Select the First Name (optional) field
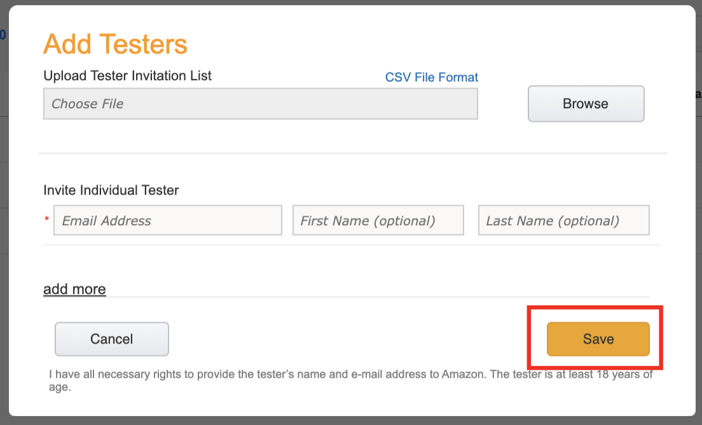702x425 pixels. pos(378,220)
